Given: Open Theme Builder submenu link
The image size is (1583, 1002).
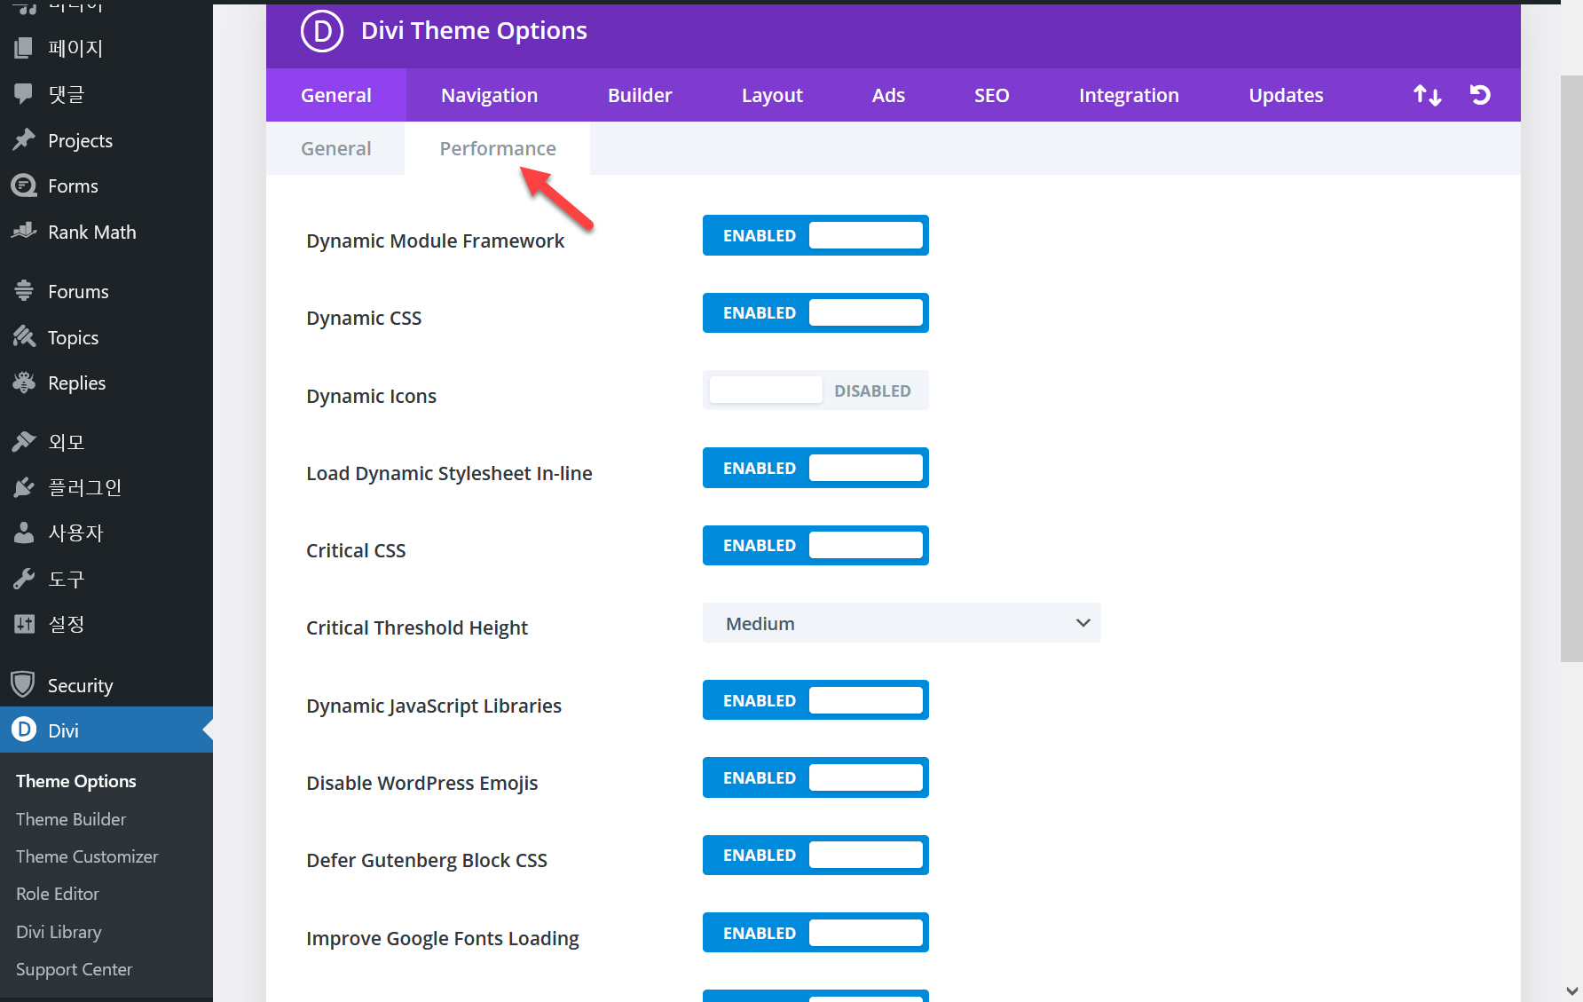Looking at the screenshot, I should (x=71, y=819).
